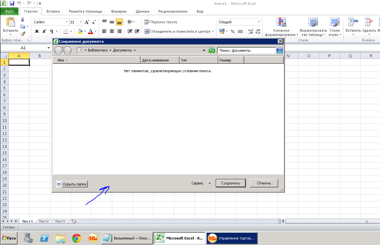Switch to Лист2 sheet tab
This screenshot has width=380, height=245.
tap(44, 221)
